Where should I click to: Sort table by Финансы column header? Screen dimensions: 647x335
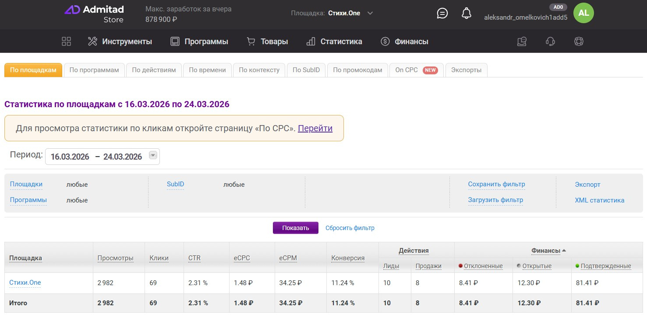(546, 251)
